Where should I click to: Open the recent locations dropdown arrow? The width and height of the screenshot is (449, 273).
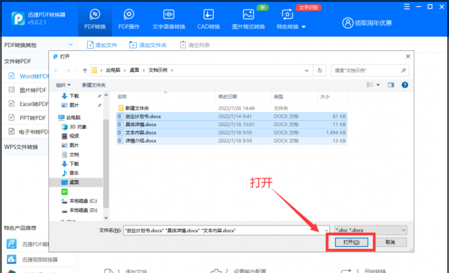tap(77, 70)
